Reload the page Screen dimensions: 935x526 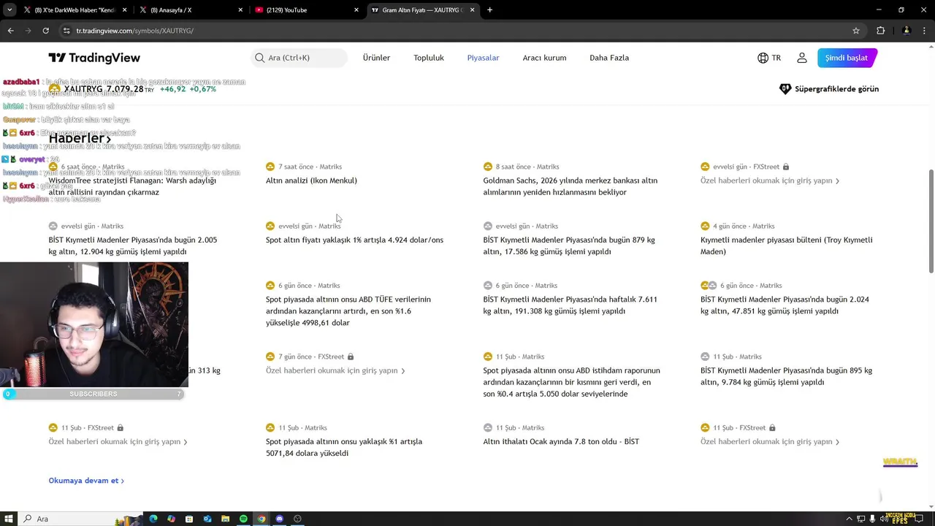(x=45, y=31)
